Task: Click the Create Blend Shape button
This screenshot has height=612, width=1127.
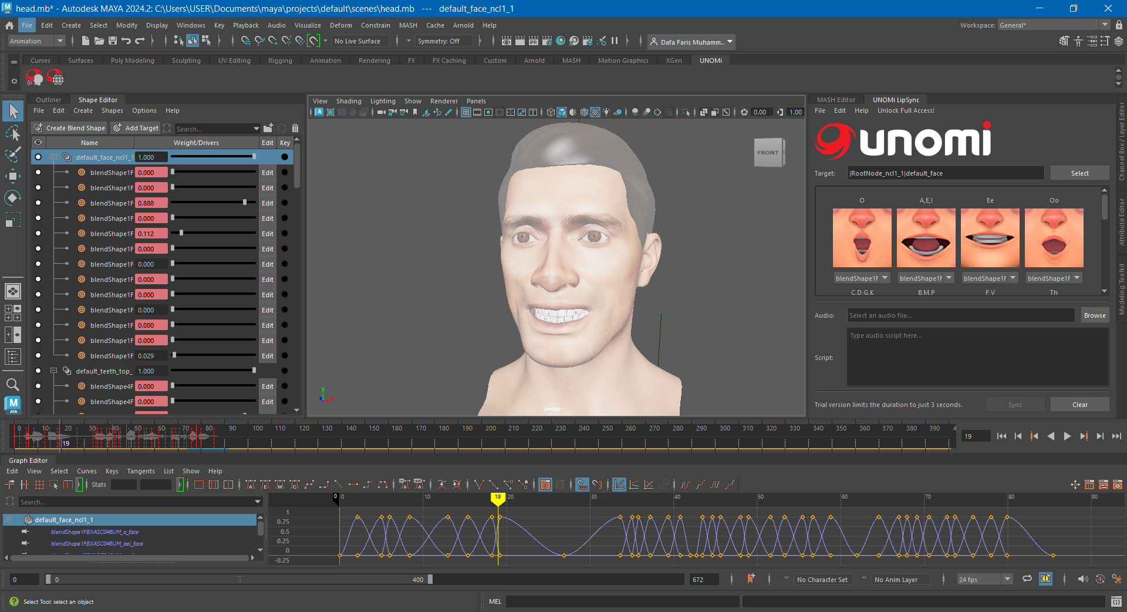Action: [x=70, y=128]
